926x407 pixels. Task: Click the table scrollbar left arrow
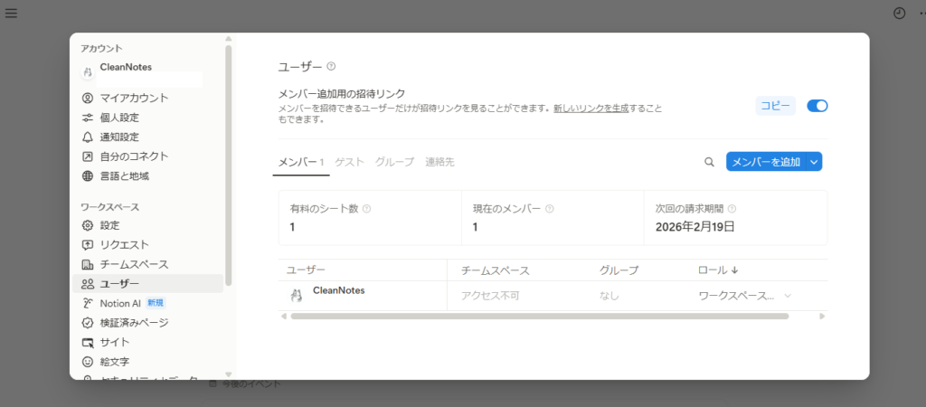[x=283, y=316]
